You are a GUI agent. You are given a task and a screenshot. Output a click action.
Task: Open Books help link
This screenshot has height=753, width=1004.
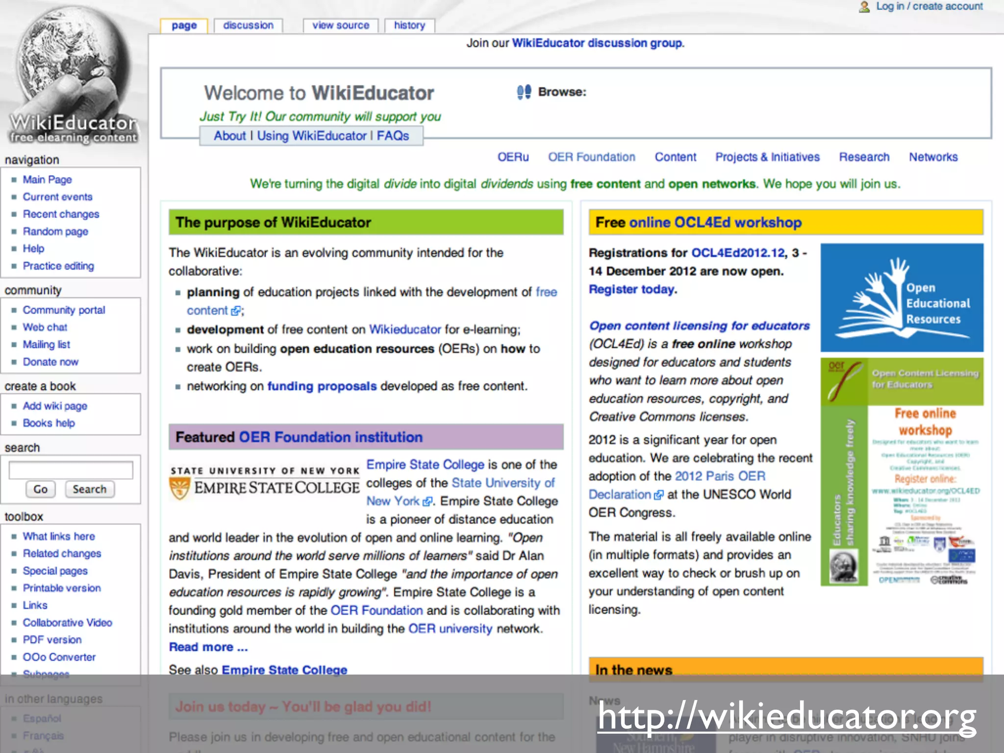point(49,423)
